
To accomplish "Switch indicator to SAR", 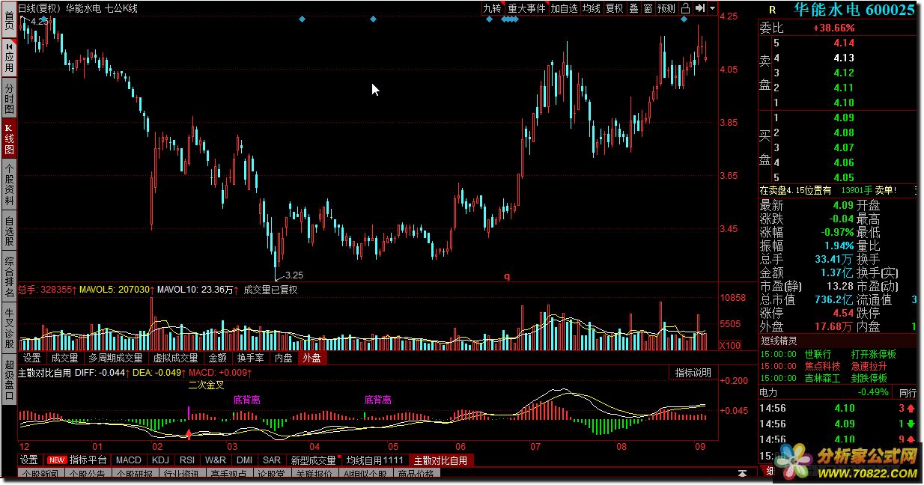I will tap(272, 460).
